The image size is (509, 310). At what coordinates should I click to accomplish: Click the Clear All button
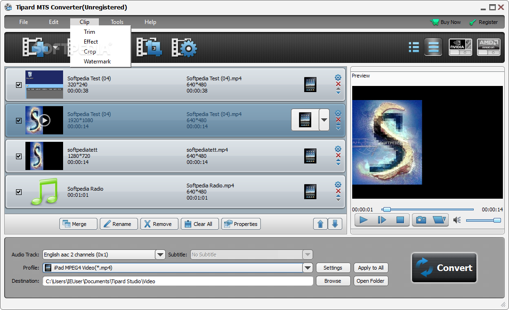pyautogui.click(x=200, y=224)
